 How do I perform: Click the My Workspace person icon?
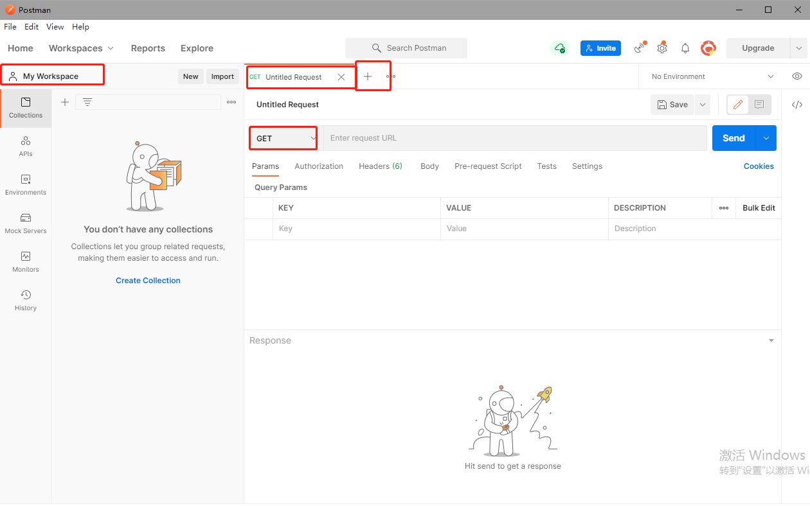(13, 76)
